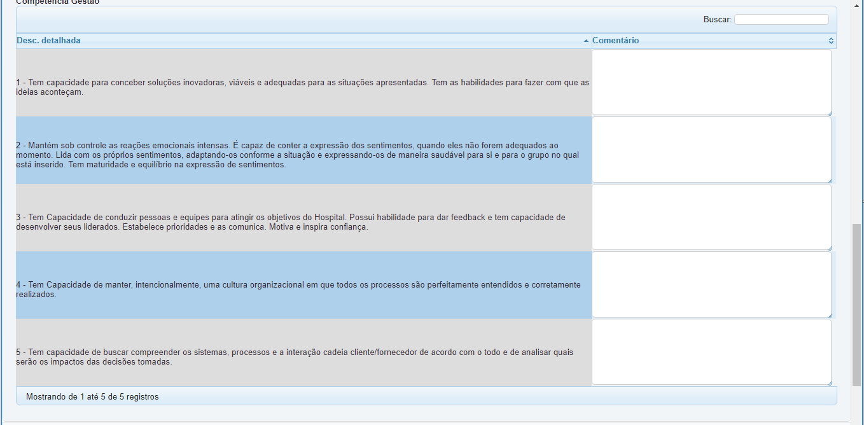The height and width of the screenshot is (425, 864).
Task: Focus the comment box for item 3
Action: [x=711, y=217]
